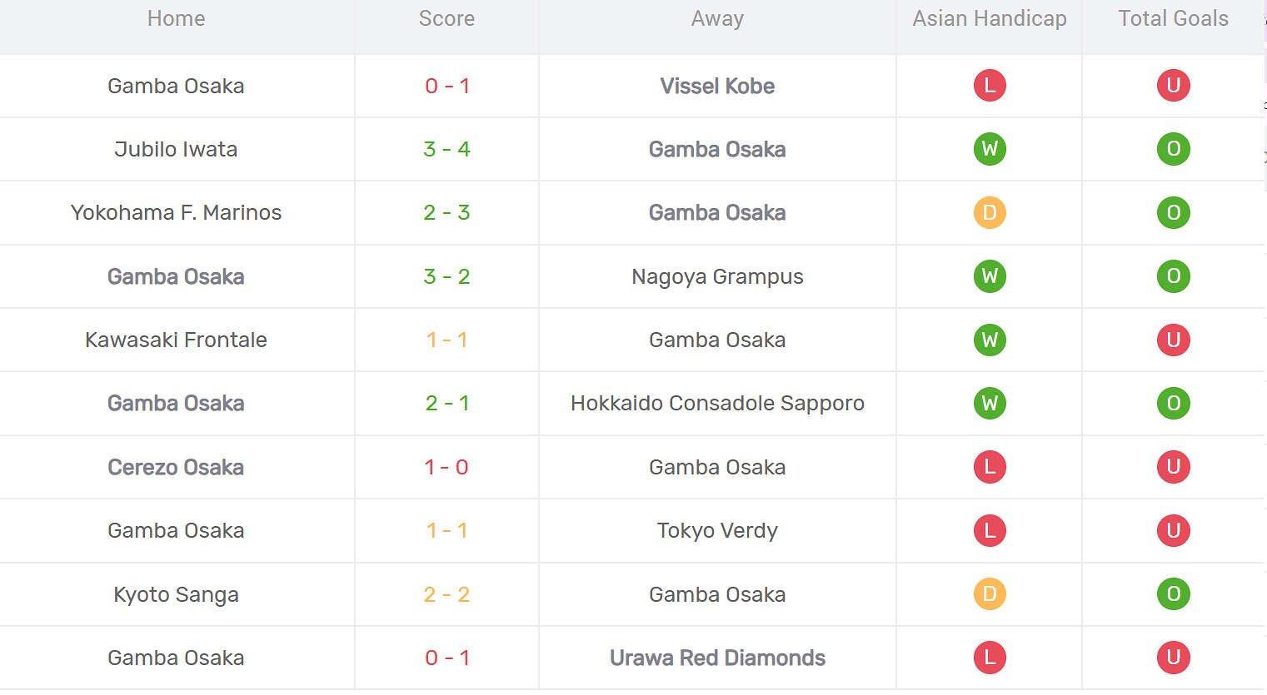Click the L handicap badge for Vissel Kobe match

(x=990, y=85)
